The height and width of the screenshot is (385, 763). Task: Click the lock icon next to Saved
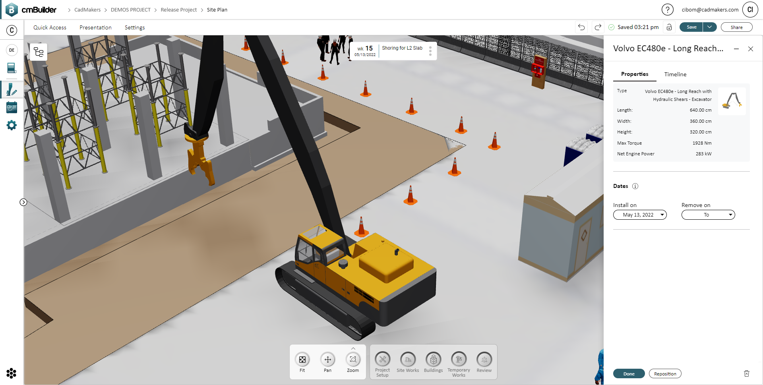pos(669,27)
